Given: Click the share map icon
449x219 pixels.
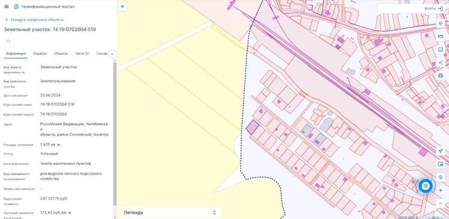Looking at the screenshot, I should (441, 63).
